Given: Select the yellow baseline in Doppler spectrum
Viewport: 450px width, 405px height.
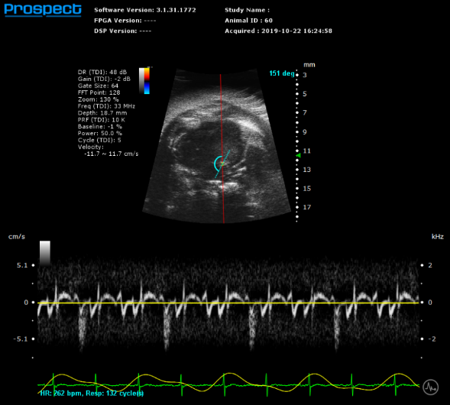Looking at the screenshot, I should (x=228, y=303).
